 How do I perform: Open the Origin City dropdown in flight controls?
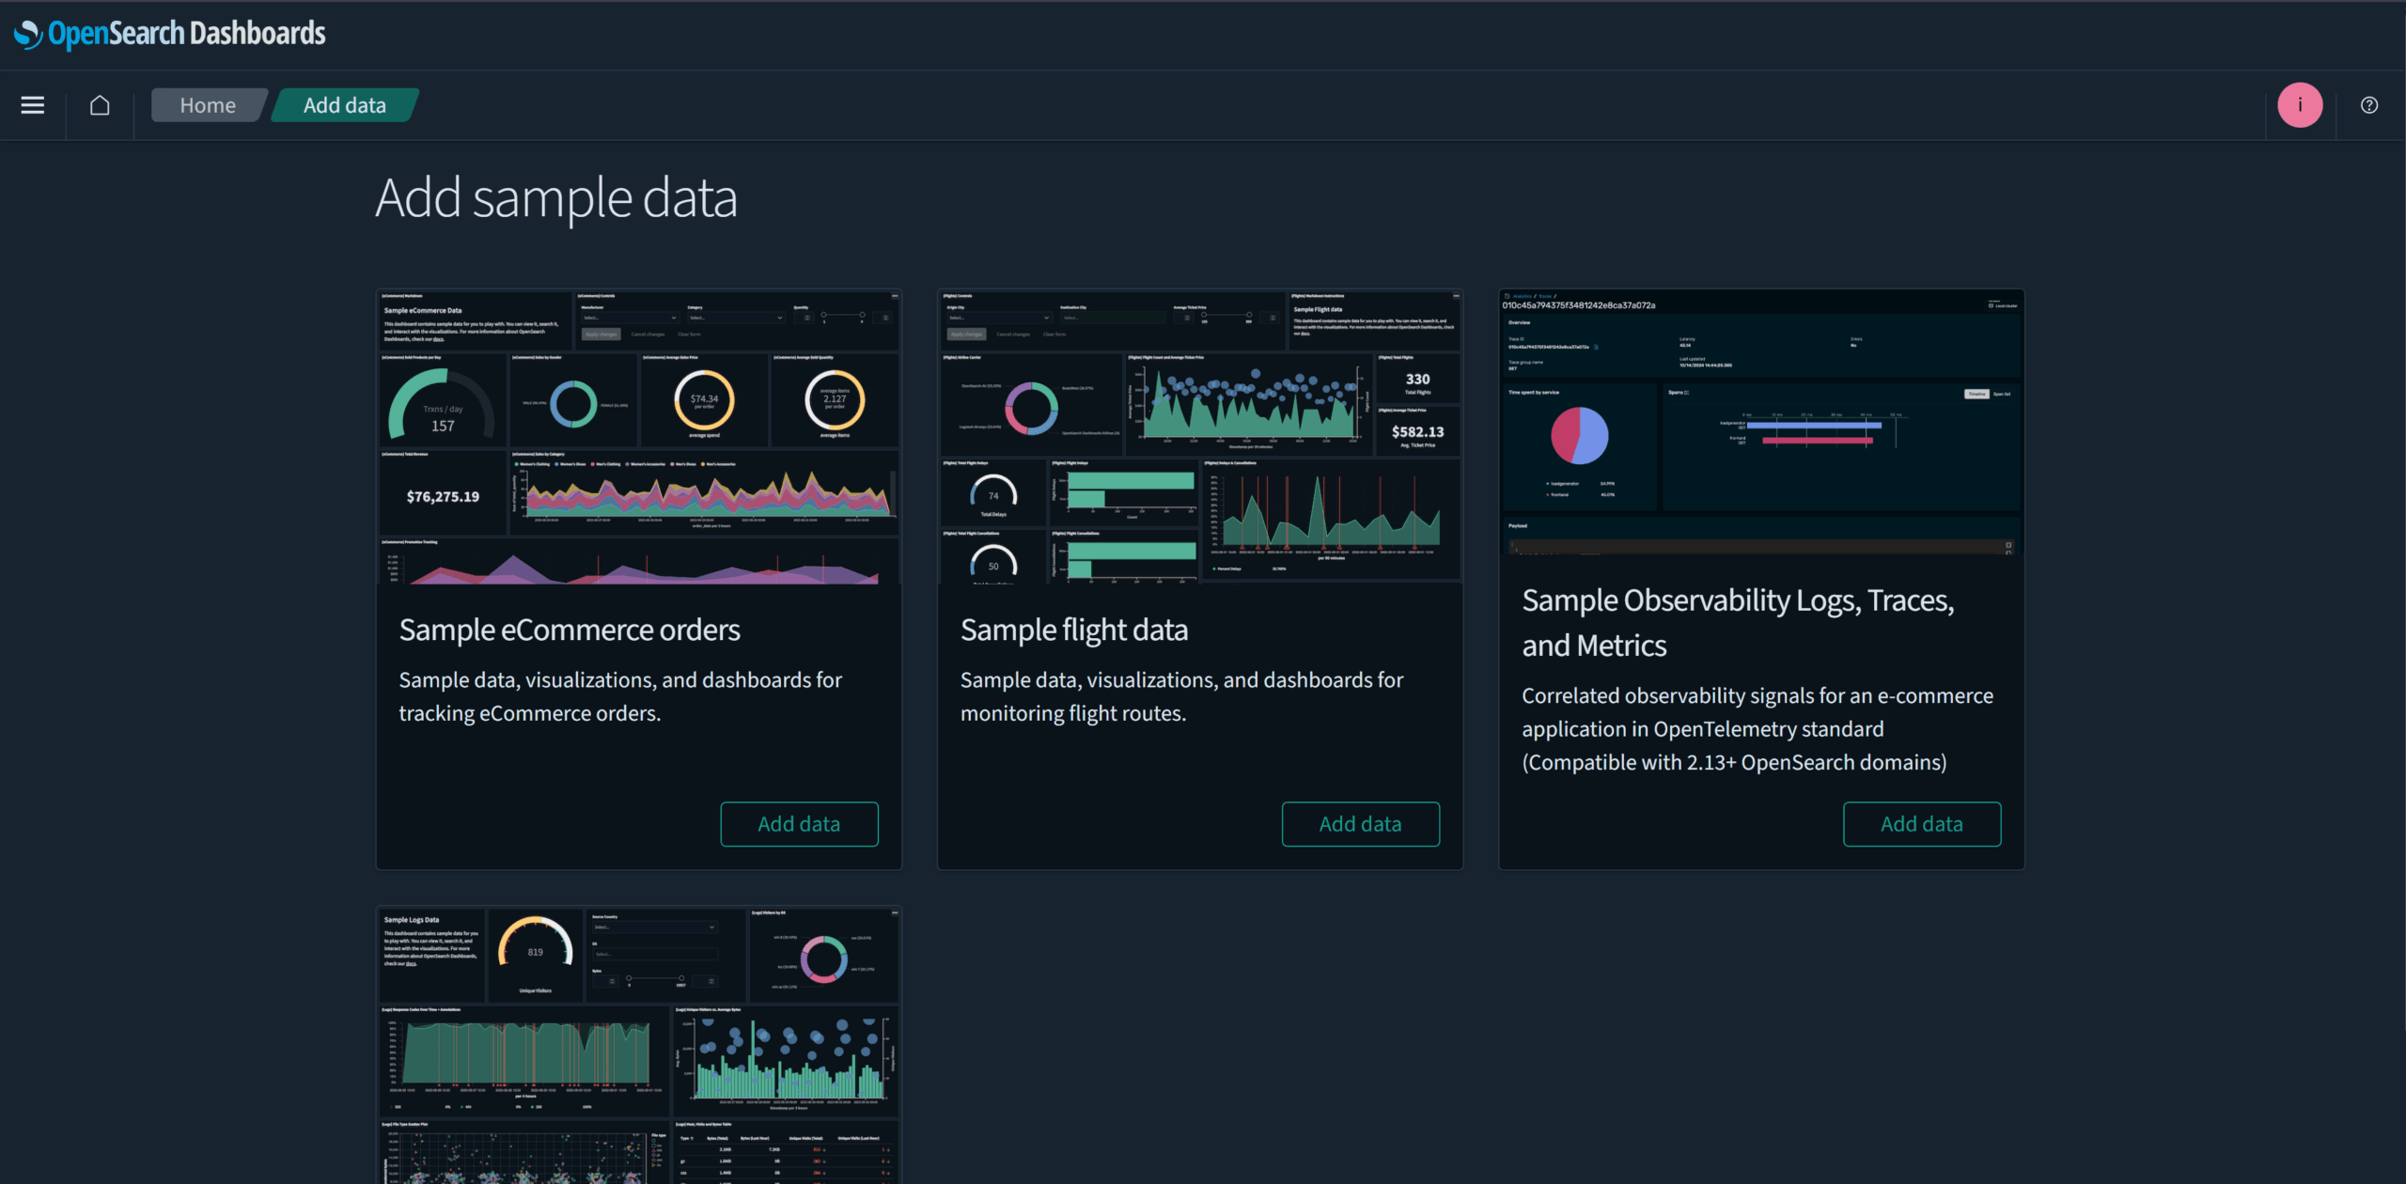(x=998, y=318)
